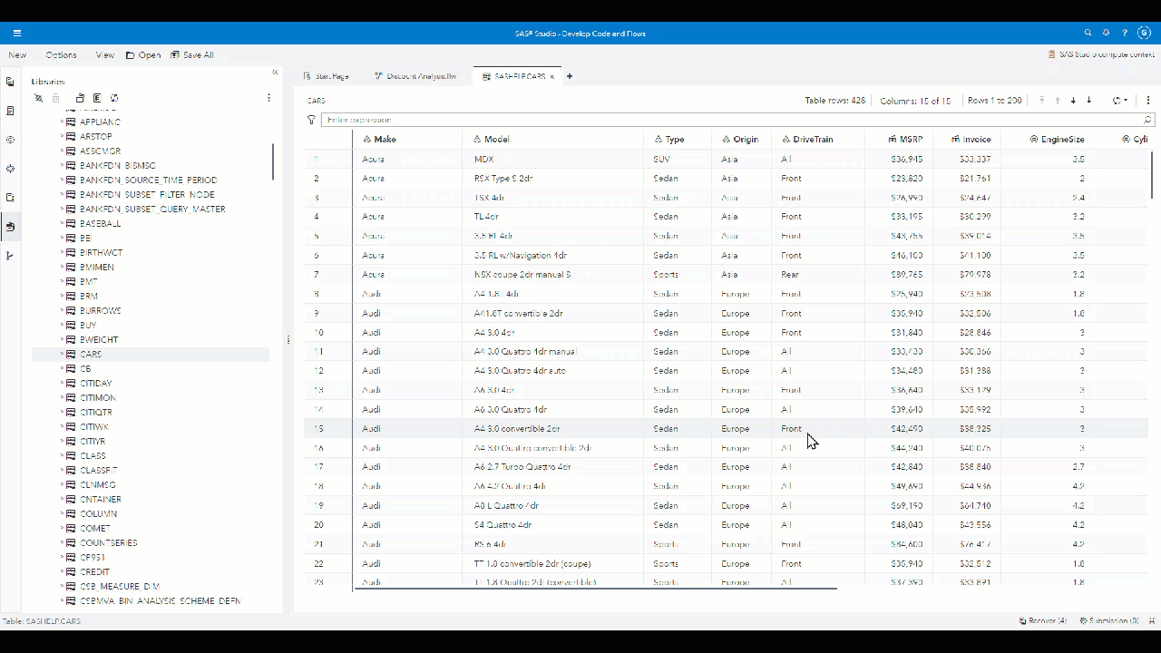This screenshot has height=653, width=1161.
Task: Click the Libraries panel scrollbar
Action: pyautogui.click(x=272, y=163)
